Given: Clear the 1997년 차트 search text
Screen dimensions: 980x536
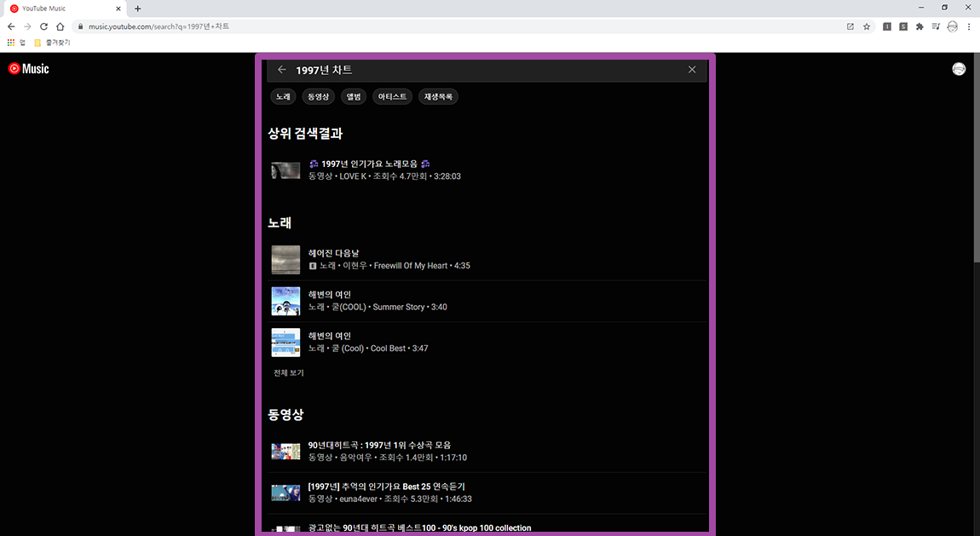Looking at the screenshot, I should (692, 69).
